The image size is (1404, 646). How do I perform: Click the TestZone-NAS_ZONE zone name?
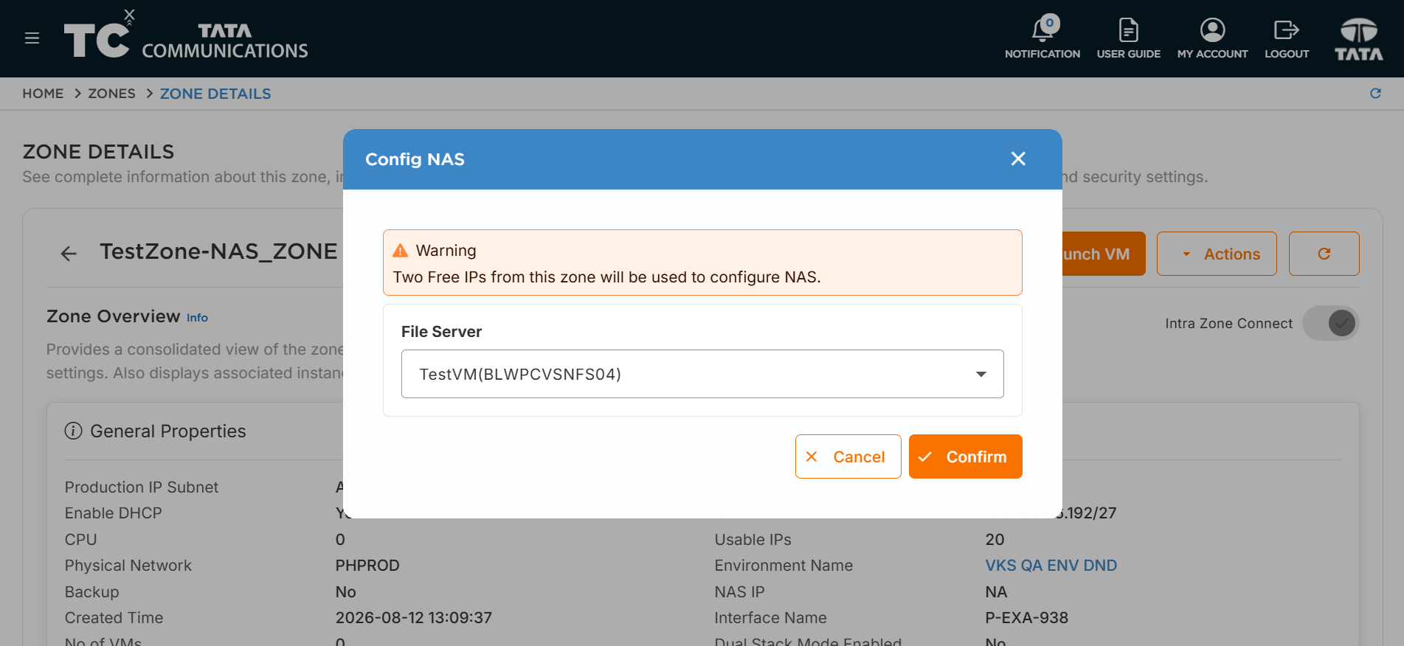tap(218, 251)
